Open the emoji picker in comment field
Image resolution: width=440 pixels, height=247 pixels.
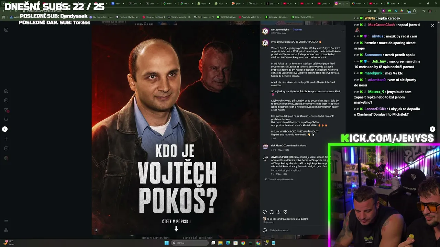tap(265, 230)
